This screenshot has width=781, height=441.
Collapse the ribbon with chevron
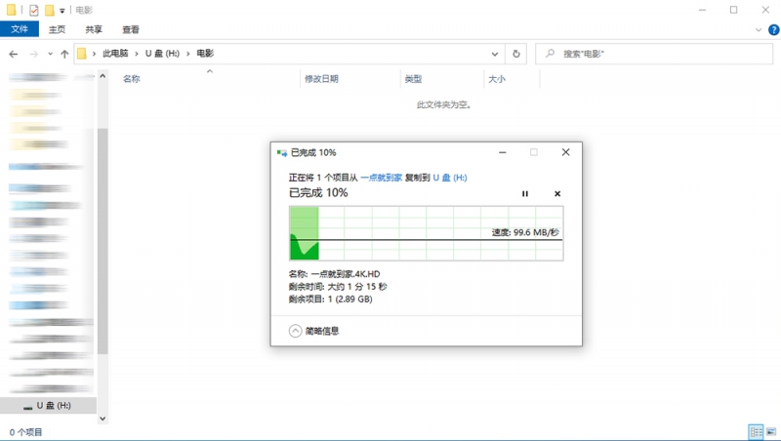759,30
